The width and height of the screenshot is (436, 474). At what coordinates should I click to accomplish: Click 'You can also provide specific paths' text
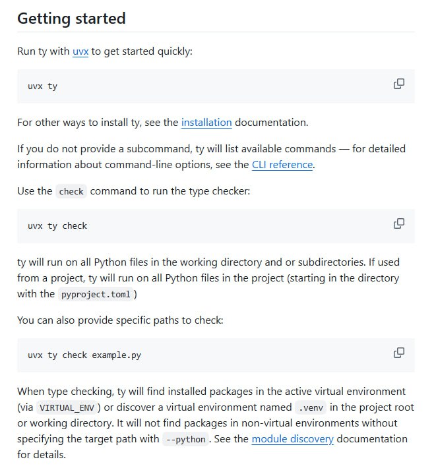[x=120, y=320]
